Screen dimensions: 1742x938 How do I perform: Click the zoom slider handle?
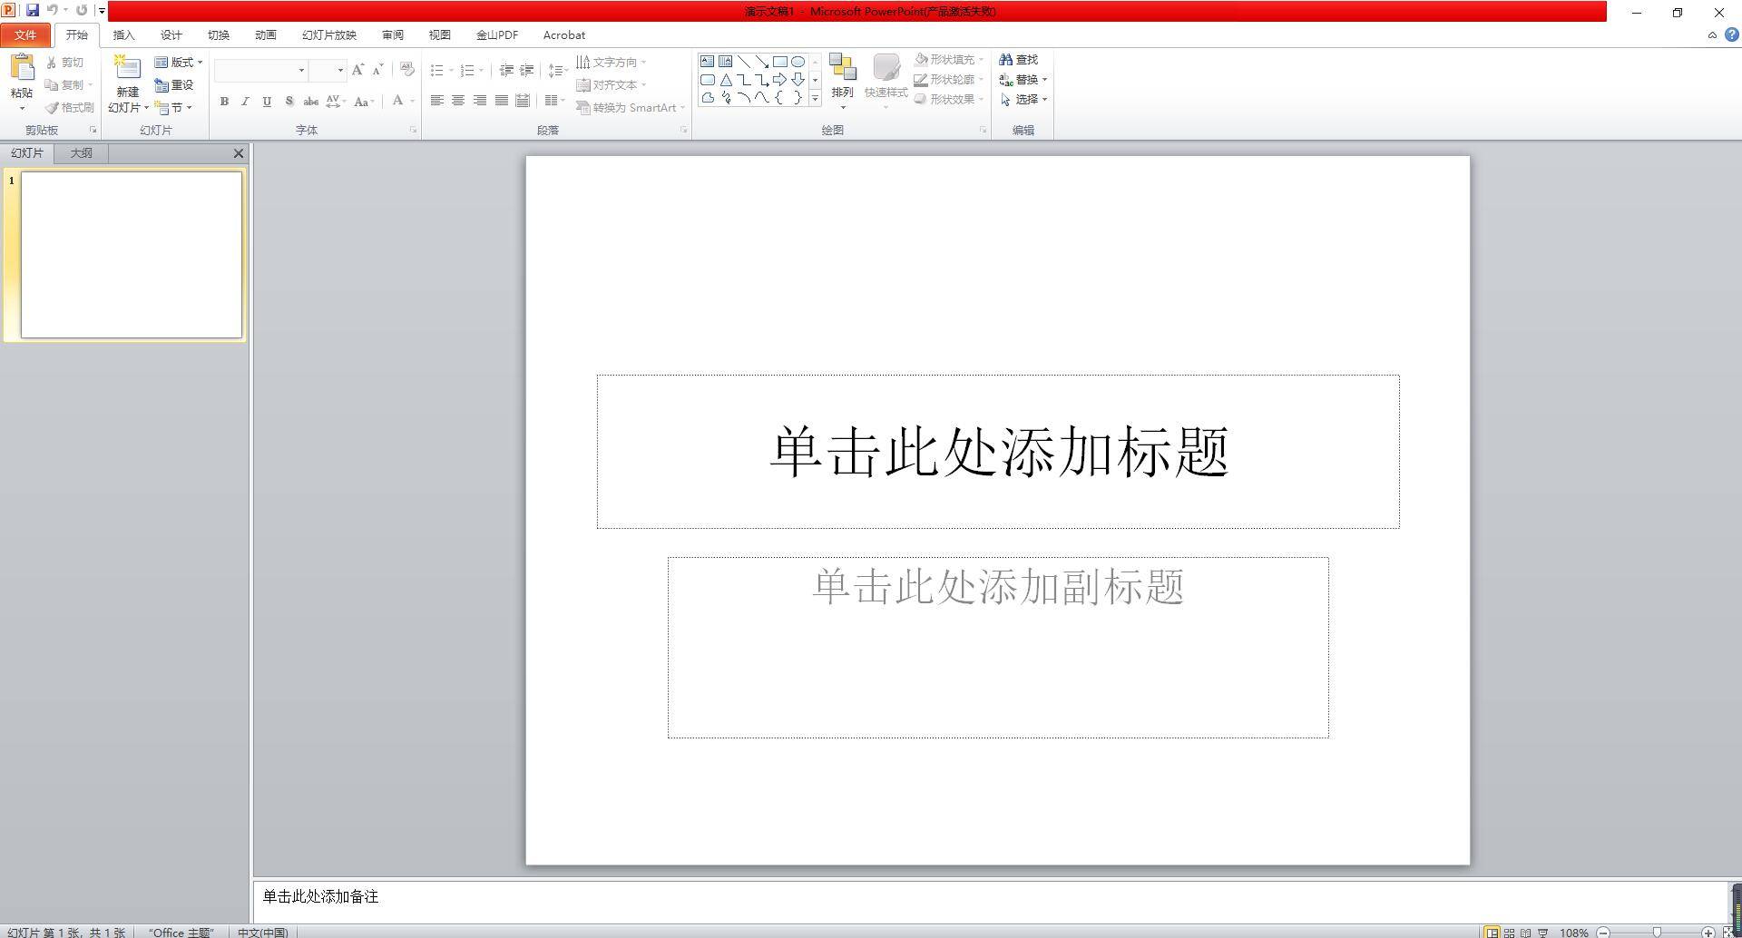tap(1657, 933)
